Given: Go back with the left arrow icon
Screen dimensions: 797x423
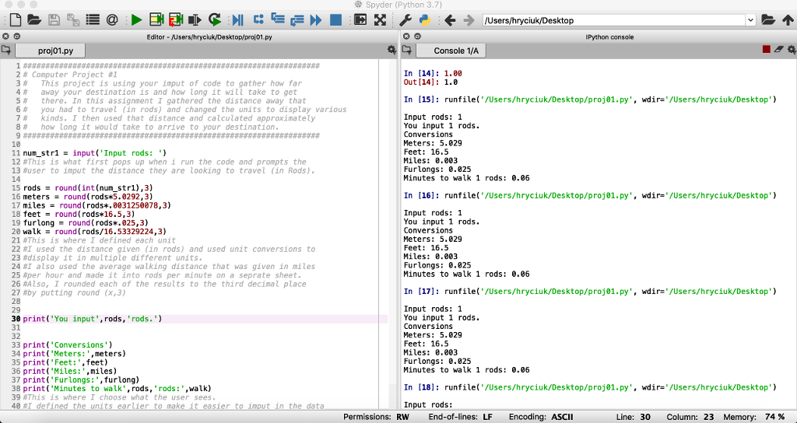Looking at the screenshot, I should (449, 20).
